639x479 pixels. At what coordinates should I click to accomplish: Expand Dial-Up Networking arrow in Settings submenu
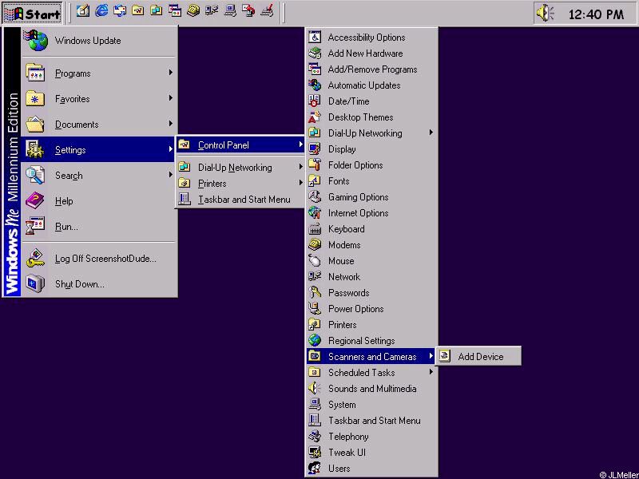click(301, 167)
